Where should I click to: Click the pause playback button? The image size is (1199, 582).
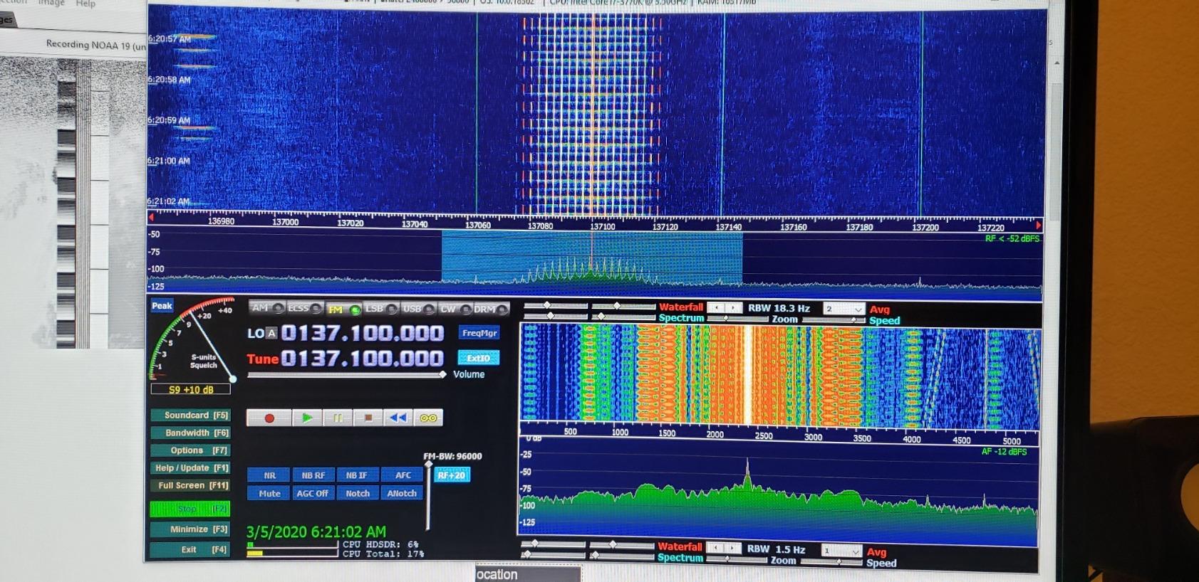[x=338, y=418]
